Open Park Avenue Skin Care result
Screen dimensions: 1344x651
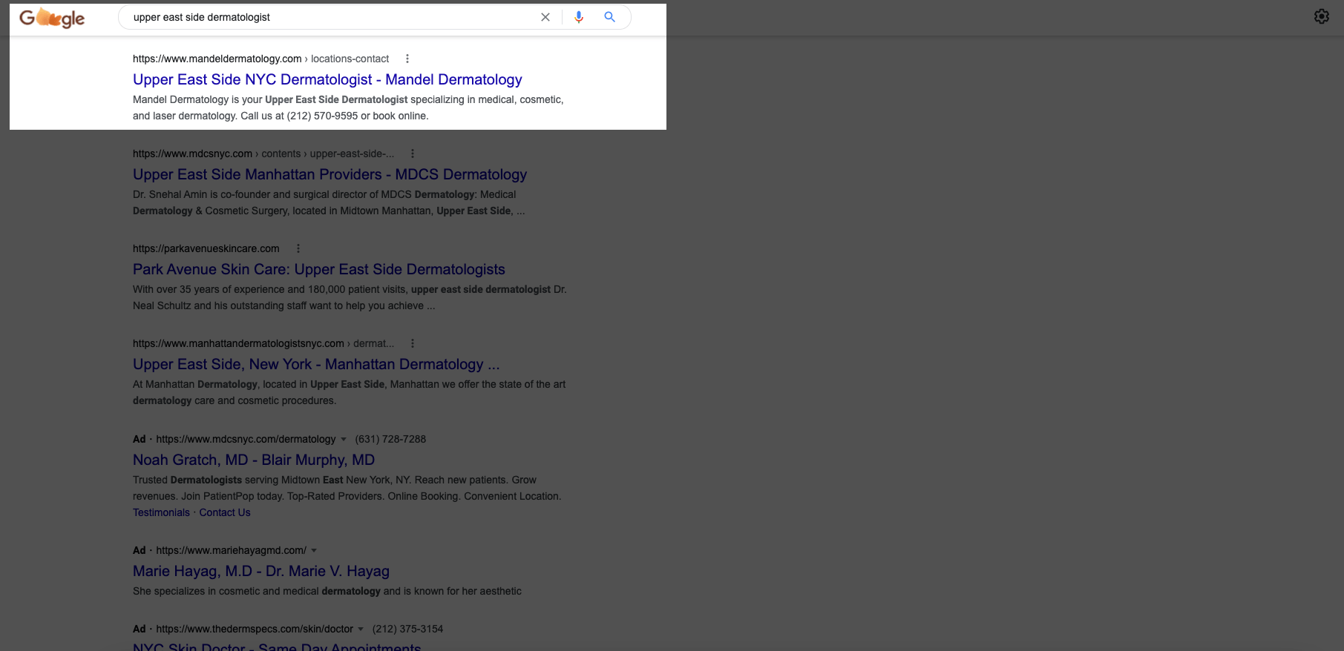pos(319,269)
